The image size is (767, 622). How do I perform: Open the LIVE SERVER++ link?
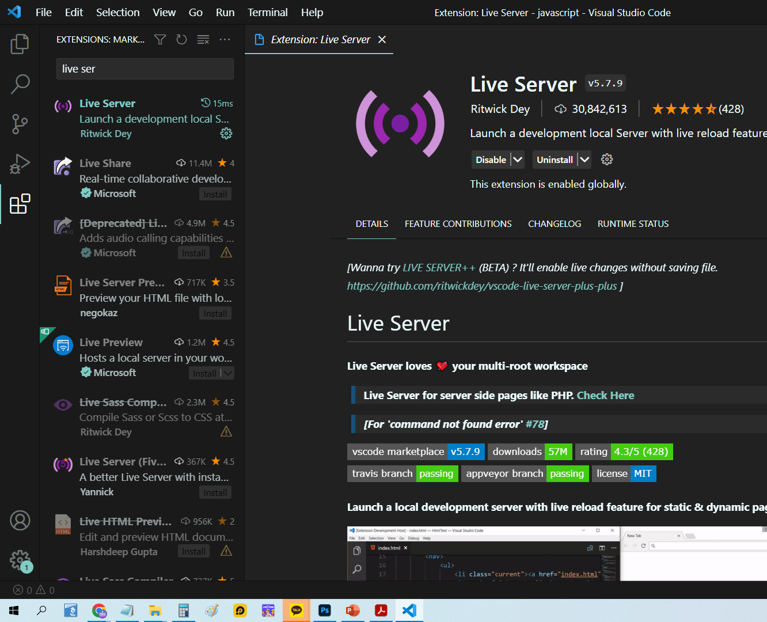[x=439, y=267]
